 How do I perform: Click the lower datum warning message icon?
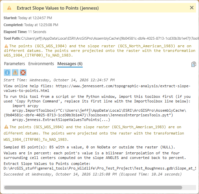pyautogui.click(x=6, y=127)
